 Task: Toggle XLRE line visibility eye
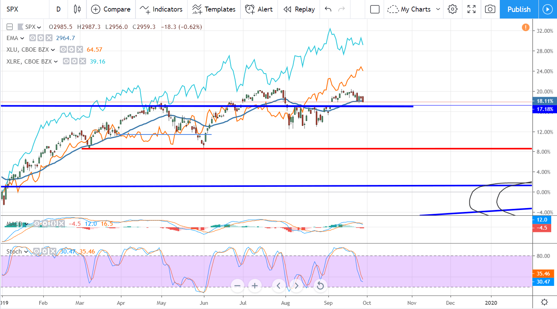coord(66,61)
